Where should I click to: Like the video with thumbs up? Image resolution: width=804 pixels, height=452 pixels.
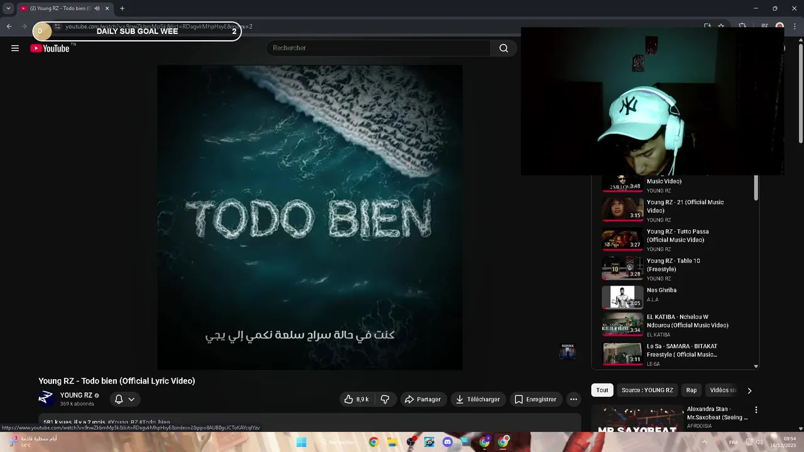point(357,399)
